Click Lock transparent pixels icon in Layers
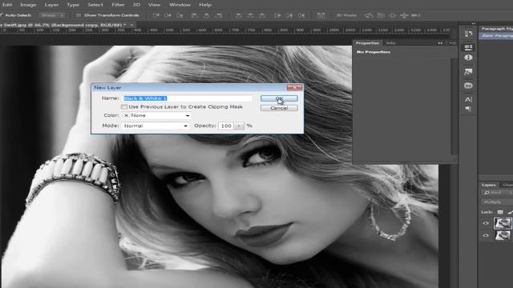Screen dimensions: 513x288 500,212
